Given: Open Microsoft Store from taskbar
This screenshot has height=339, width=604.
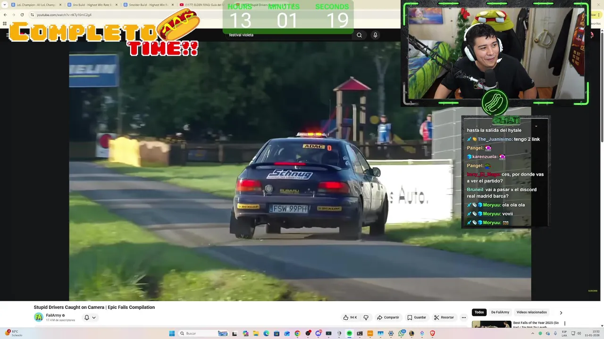Looking at the screenshot, I should (277, 333).
